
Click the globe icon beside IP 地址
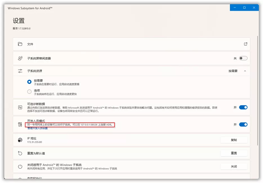(x=20, y=140)
